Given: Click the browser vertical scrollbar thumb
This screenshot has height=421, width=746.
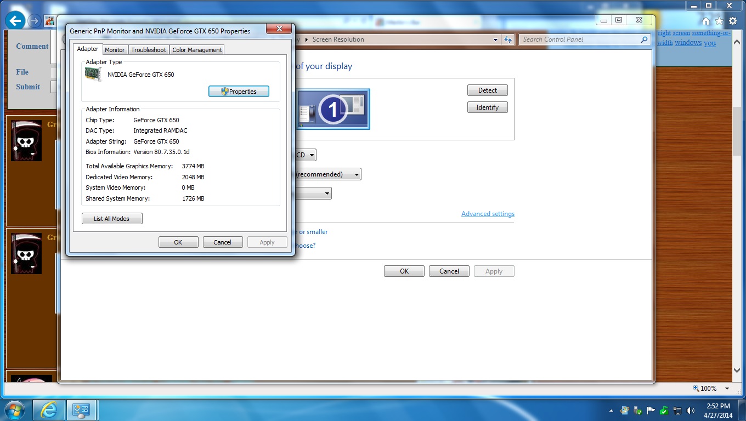Looking at the screenshot, I should point(737,132).
